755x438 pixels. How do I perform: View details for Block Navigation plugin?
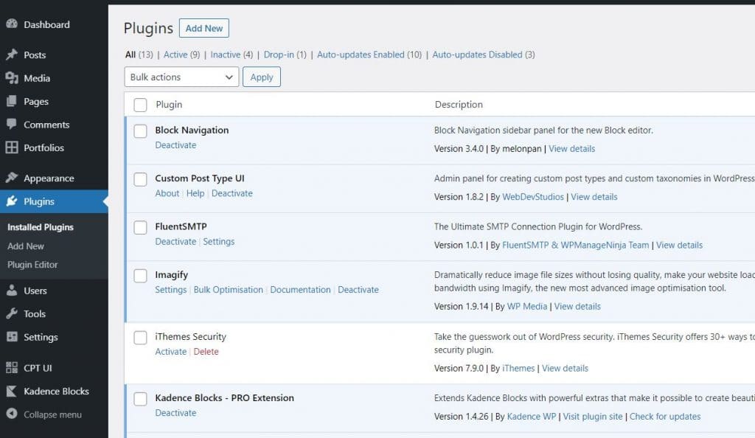click(x=571, y=148)
